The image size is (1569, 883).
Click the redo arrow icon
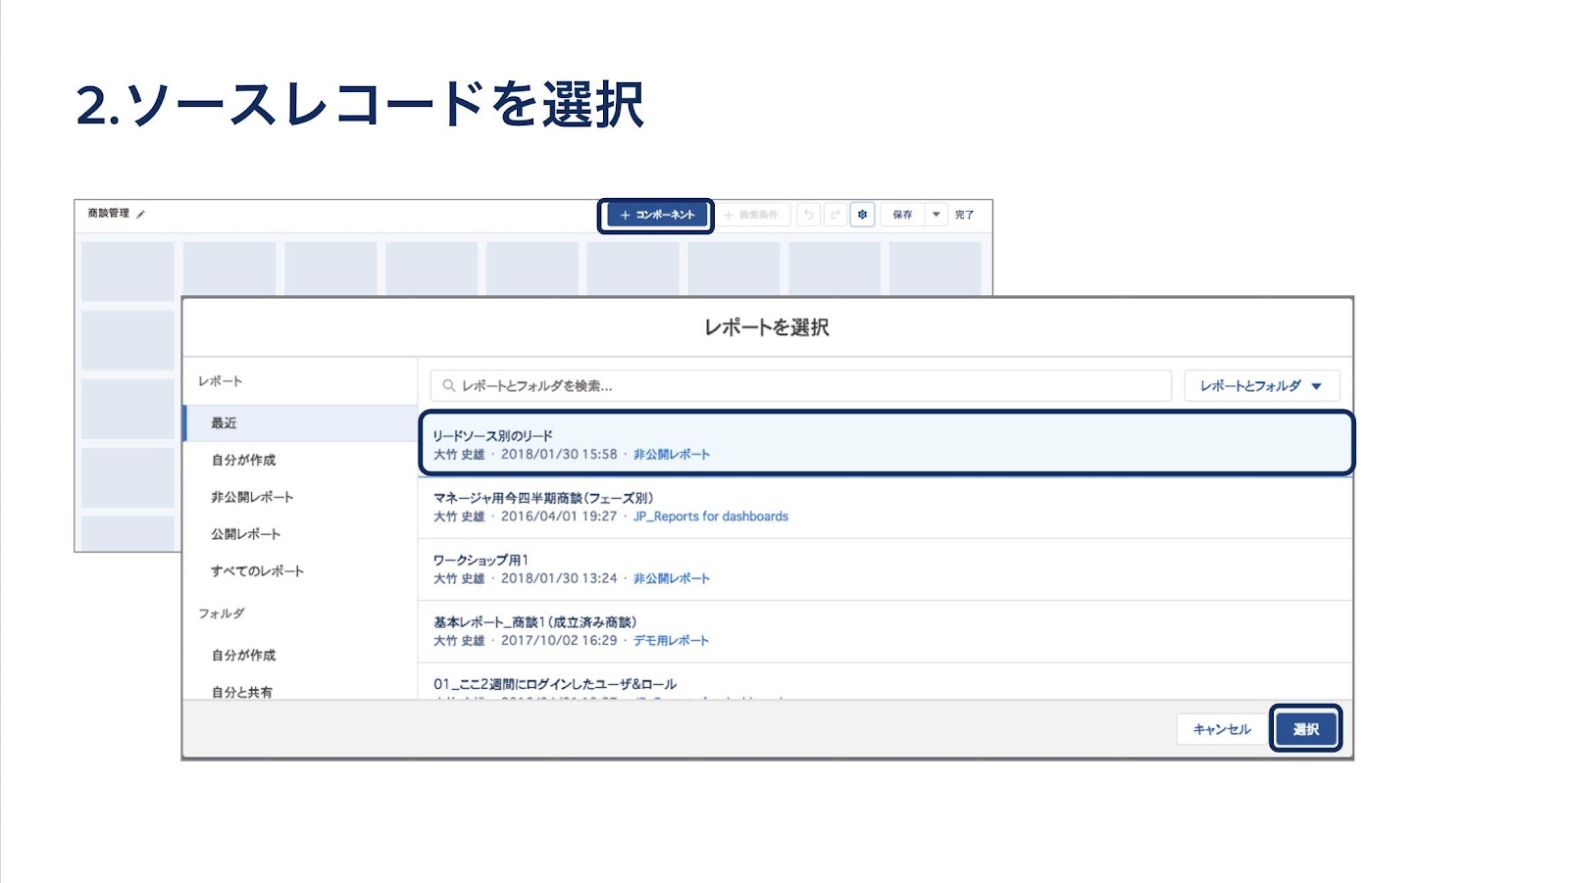835,215
